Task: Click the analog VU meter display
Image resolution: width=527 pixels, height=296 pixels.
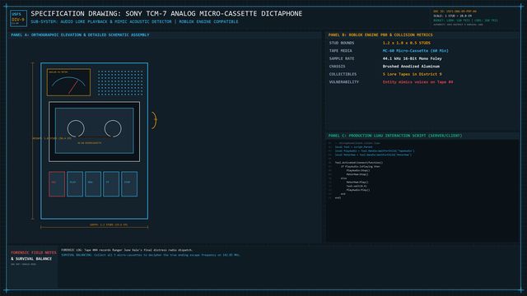Action: click(x=68, y=82)
